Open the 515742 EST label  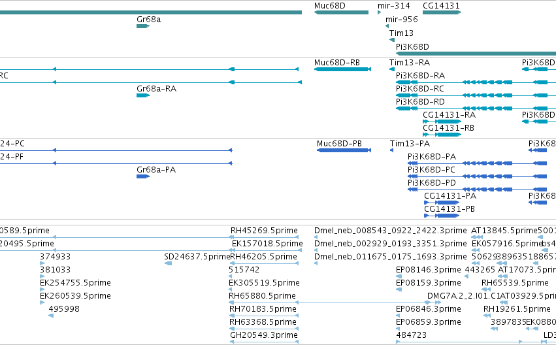(x=244, y=270)
